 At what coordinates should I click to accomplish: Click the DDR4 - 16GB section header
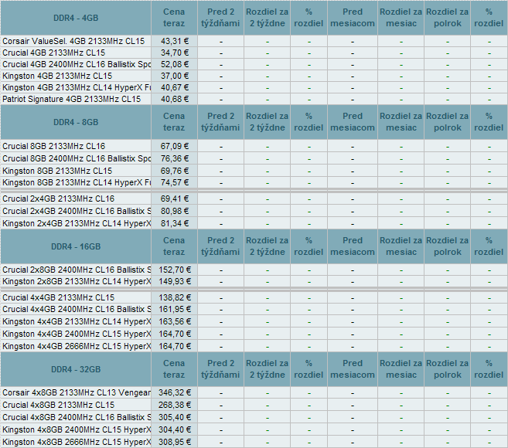pos(76,246)
